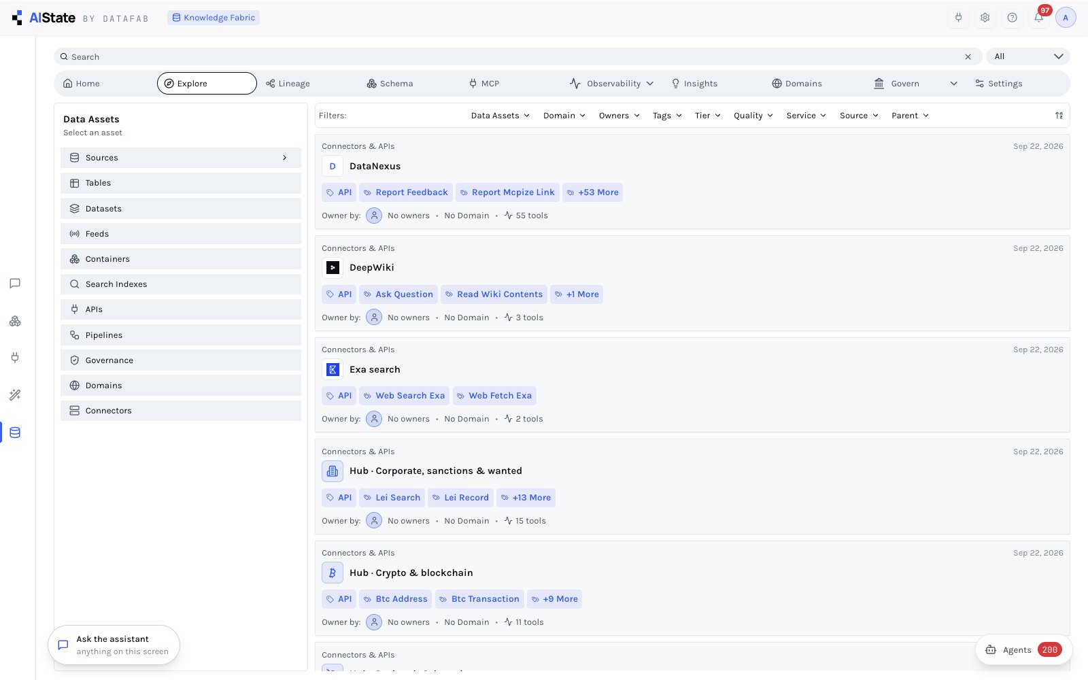This screenshot has height=680, width=1088.
Task: Select Feeds in Data Assets panel
Action: pyautogui.click(x=181, y=234)
